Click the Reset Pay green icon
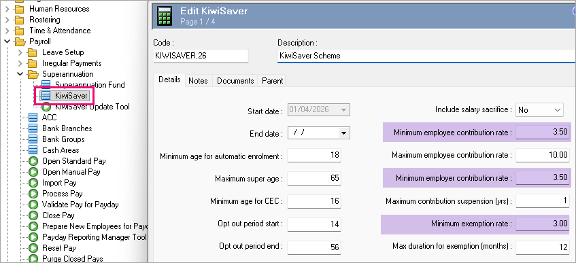This screenshot has width=576, height=263. 33,248
